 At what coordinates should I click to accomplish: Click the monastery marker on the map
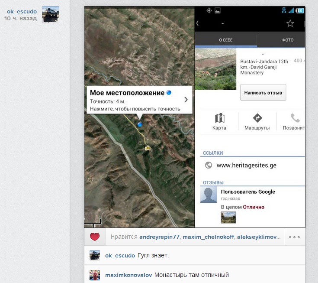148,148
